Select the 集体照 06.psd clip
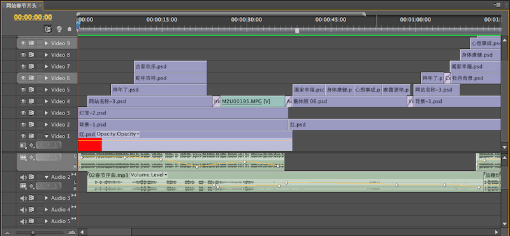This screenshot has width=510, height=236. click(350, 101)
